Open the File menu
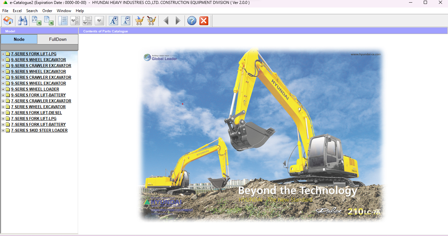Viewport: 448px width, 236px height. [x=5, y=11]
